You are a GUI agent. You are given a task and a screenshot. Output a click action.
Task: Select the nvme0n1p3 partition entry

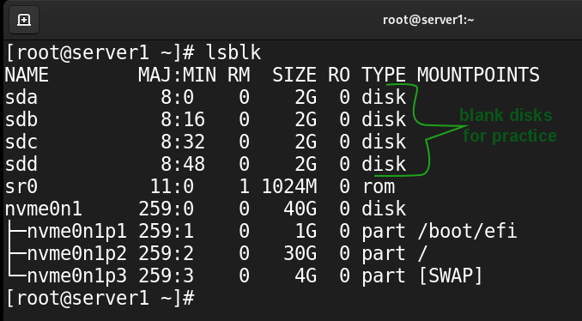[x=77, y=276]
